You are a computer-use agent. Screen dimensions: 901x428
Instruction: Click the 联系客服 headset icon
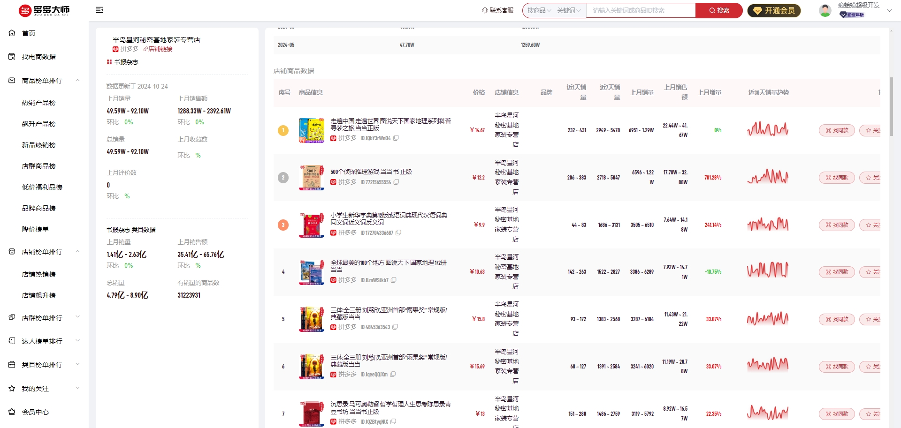coord(485,10)
